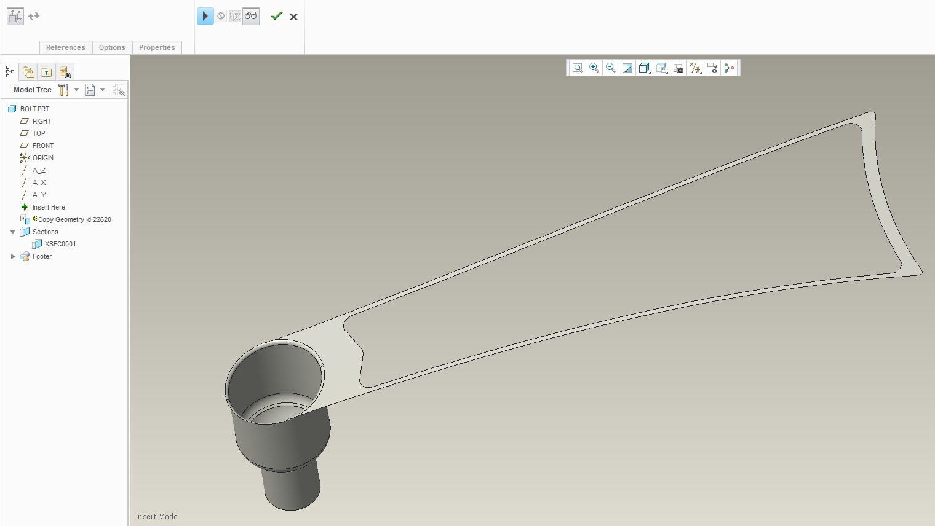Open the Saved Orientations list dropdown
Screen dimensions: 935x526
(x=661, y=68)
